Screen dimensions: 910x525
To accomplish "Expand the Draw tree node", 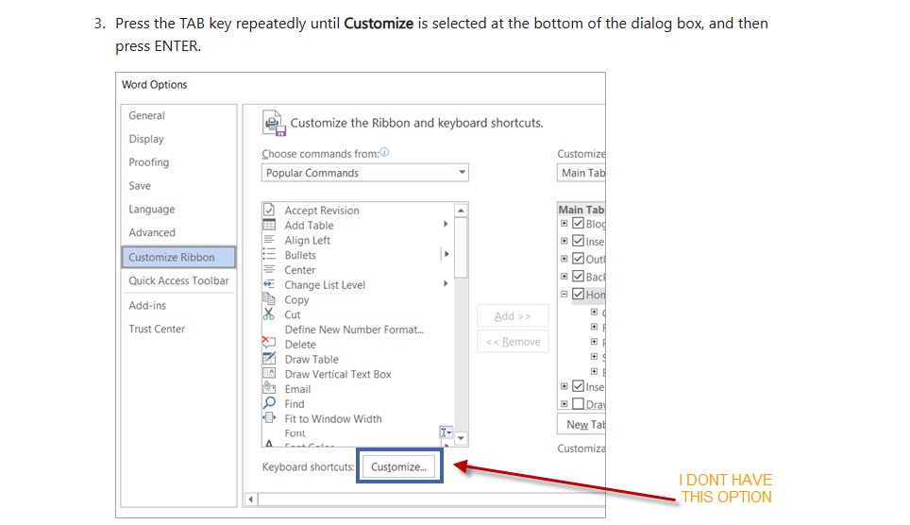I will [565, 403].
